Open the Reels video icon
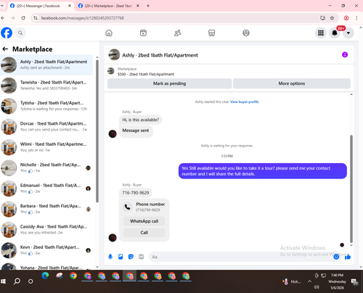The width and height of the screenshot is (363, 293). click(x=143, y=33)
